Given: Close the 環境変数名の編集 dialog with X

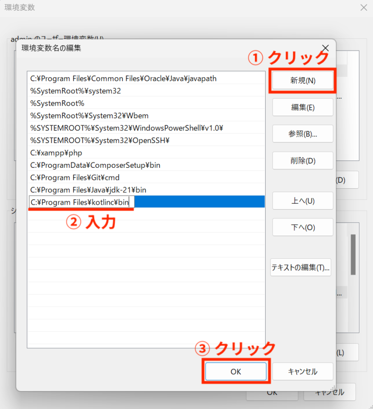Looking at the screenshot, I should click(x=325, y=48).
